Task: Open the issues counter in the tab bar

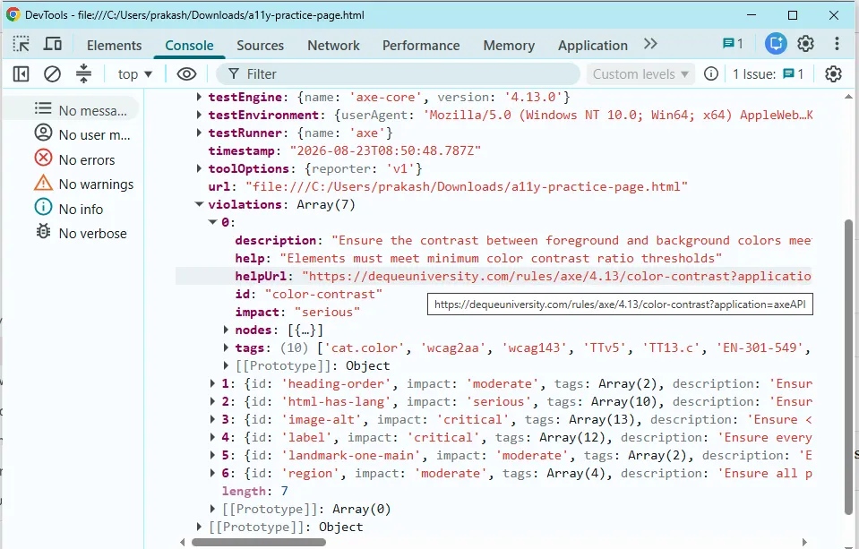Action: point(733,43)
